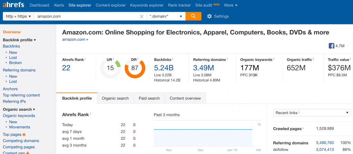Clear the amazon.com search field

[142, 16]
